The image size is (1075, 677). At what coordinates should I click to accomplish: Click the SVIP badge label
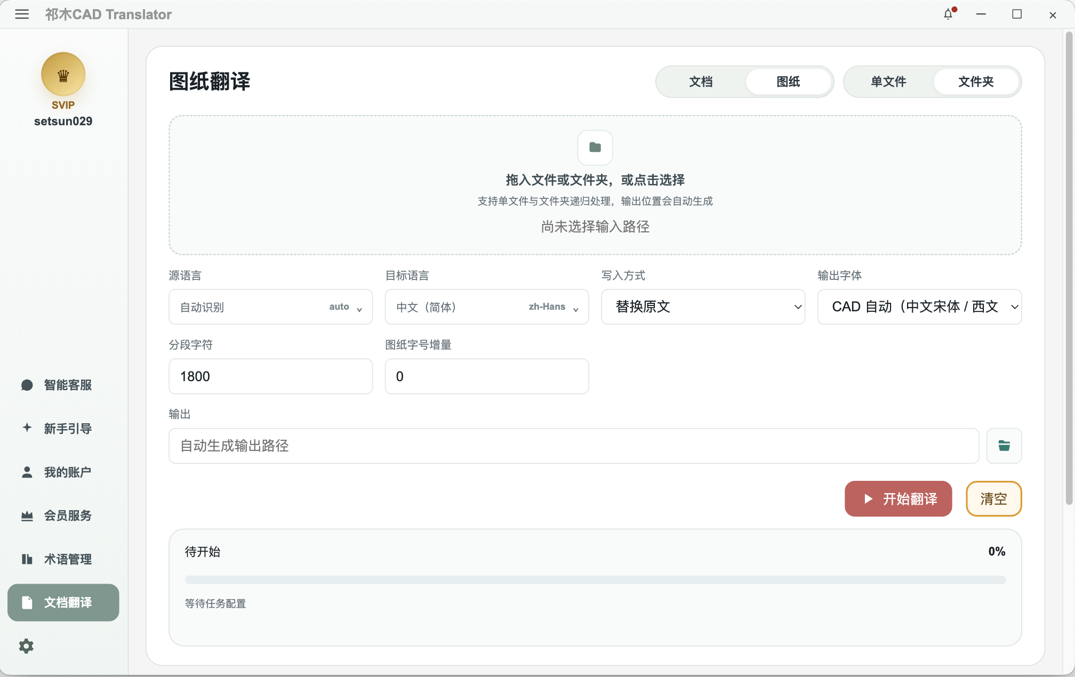click(x=63, y=105)
